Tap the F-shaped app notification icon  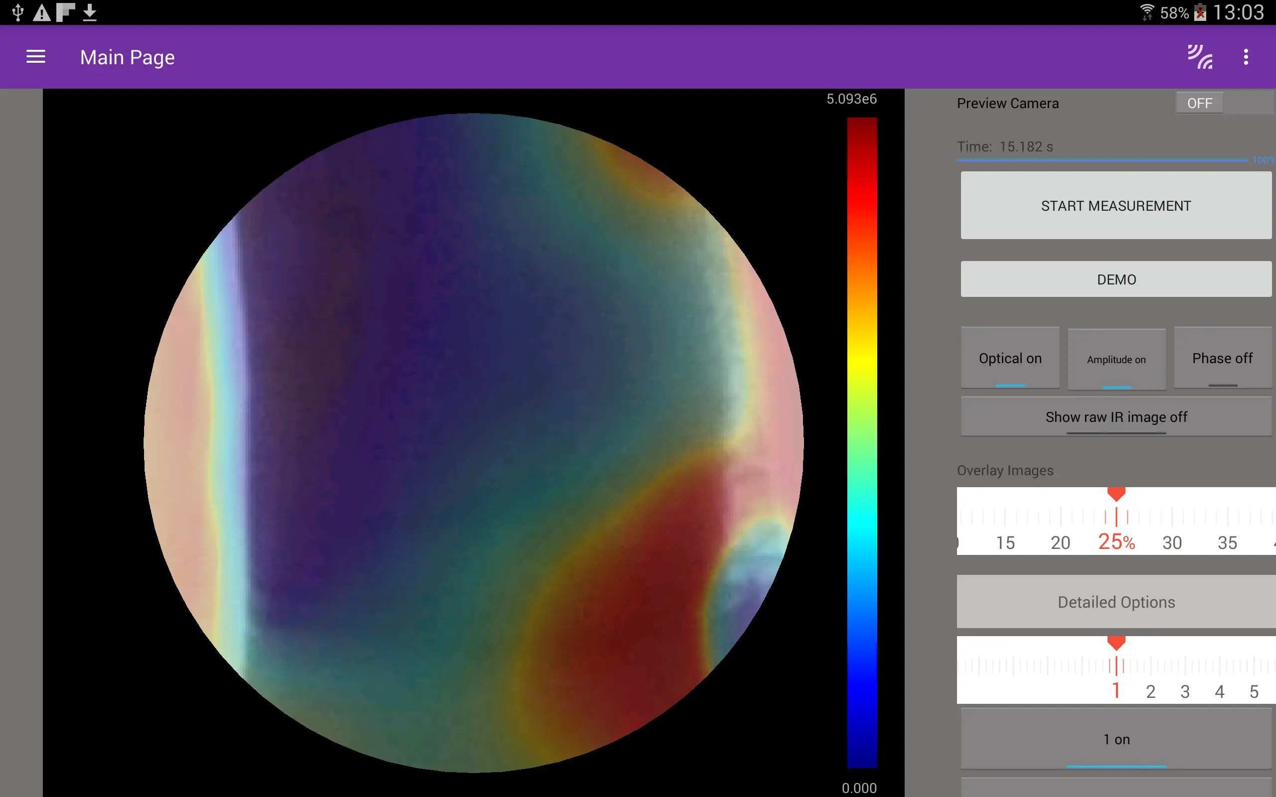coord(65,12)
